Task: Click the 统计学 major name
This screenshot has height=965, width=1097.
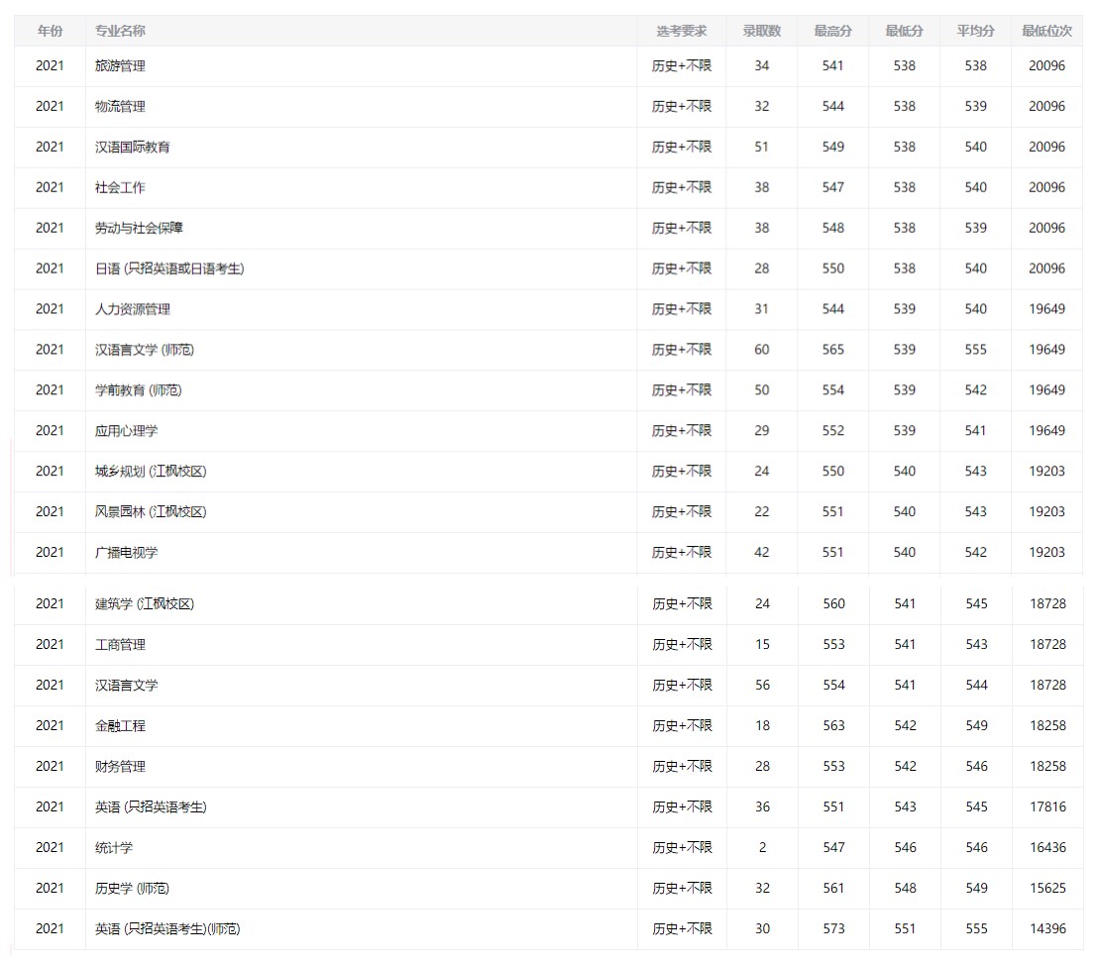Action: (113, 848)
